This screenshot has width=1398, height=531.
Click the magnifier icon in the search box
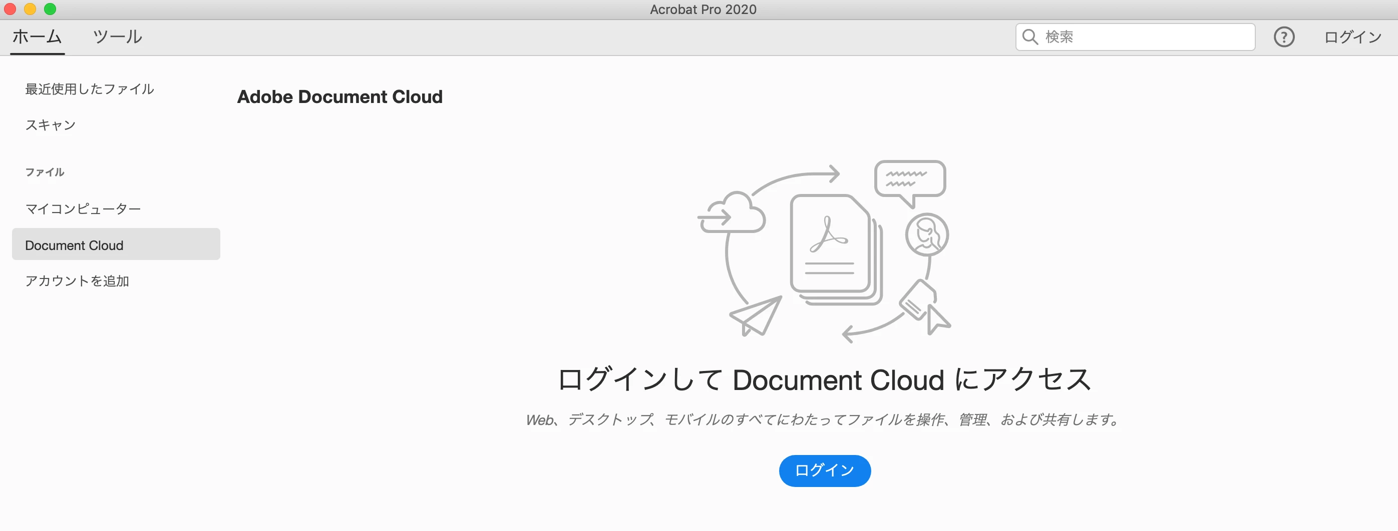pyautogui.click(x=1029, y=37)
